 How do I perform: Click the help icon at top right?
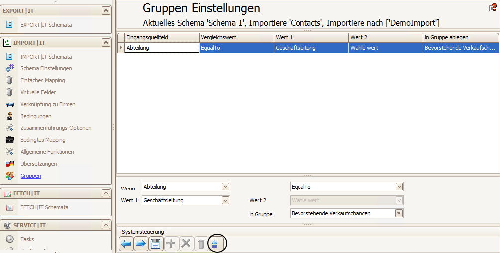tap(493, 7)
